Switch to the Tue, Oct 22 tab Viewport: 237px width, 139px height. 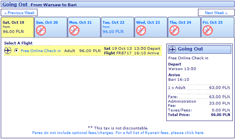117,27
